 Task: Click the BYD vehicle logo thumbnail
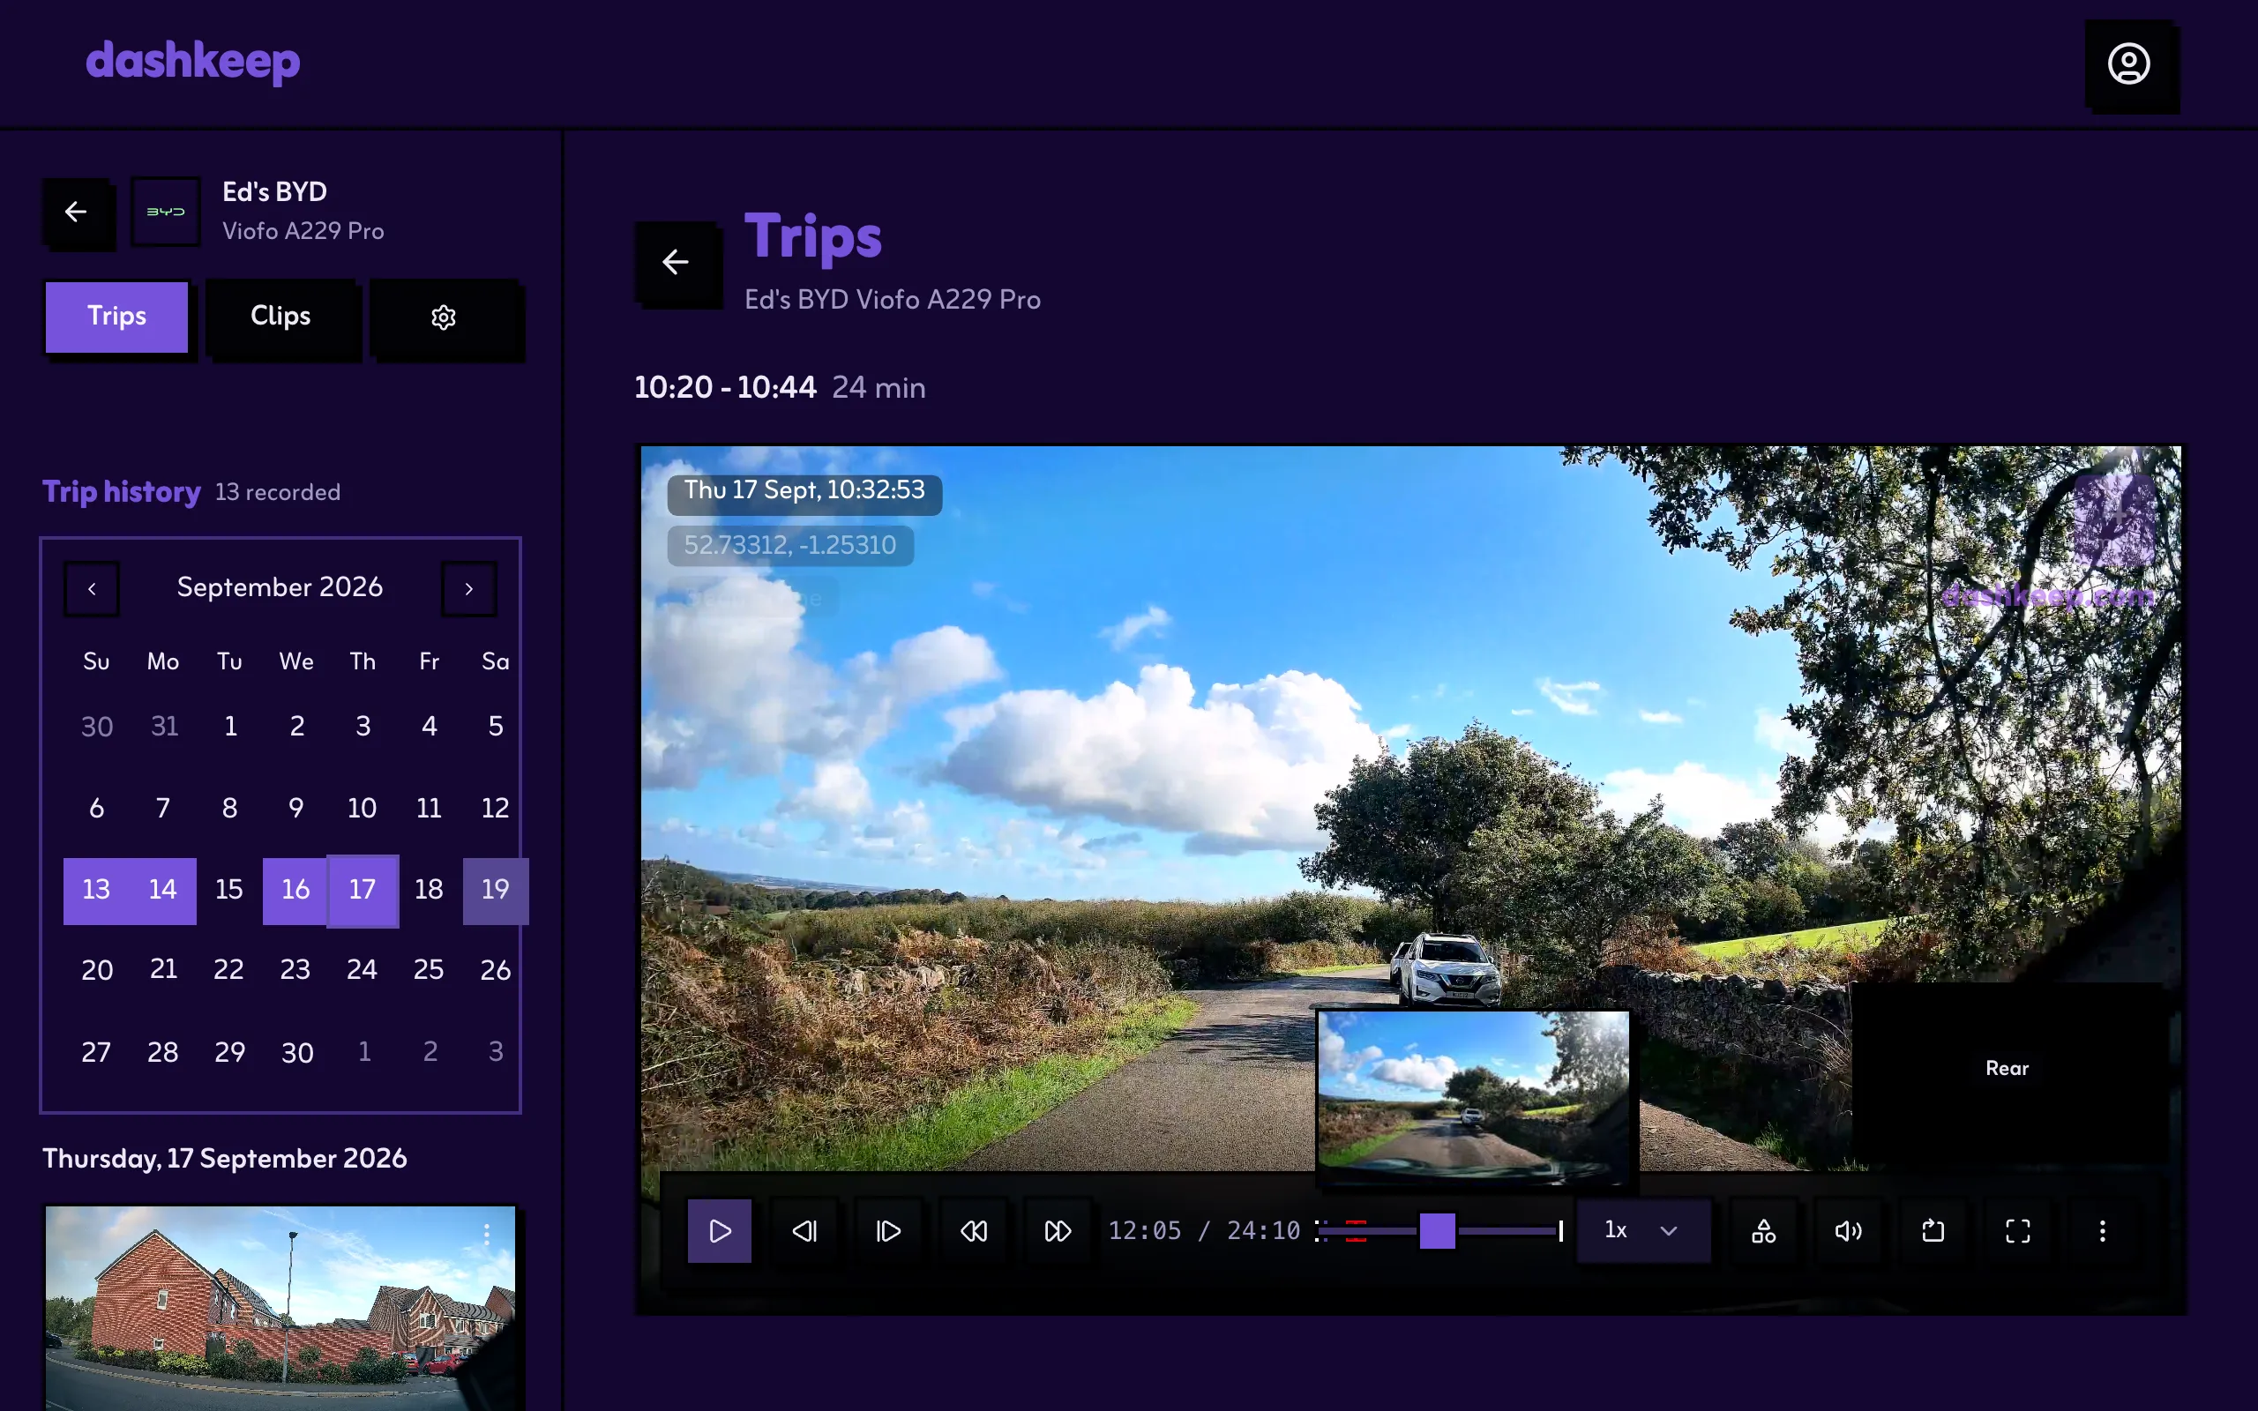click(165, 212)
